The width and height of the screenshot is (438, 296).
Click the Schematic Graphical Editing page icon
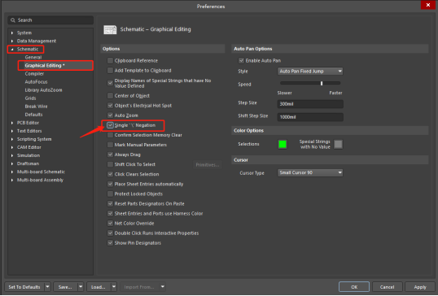110,29
